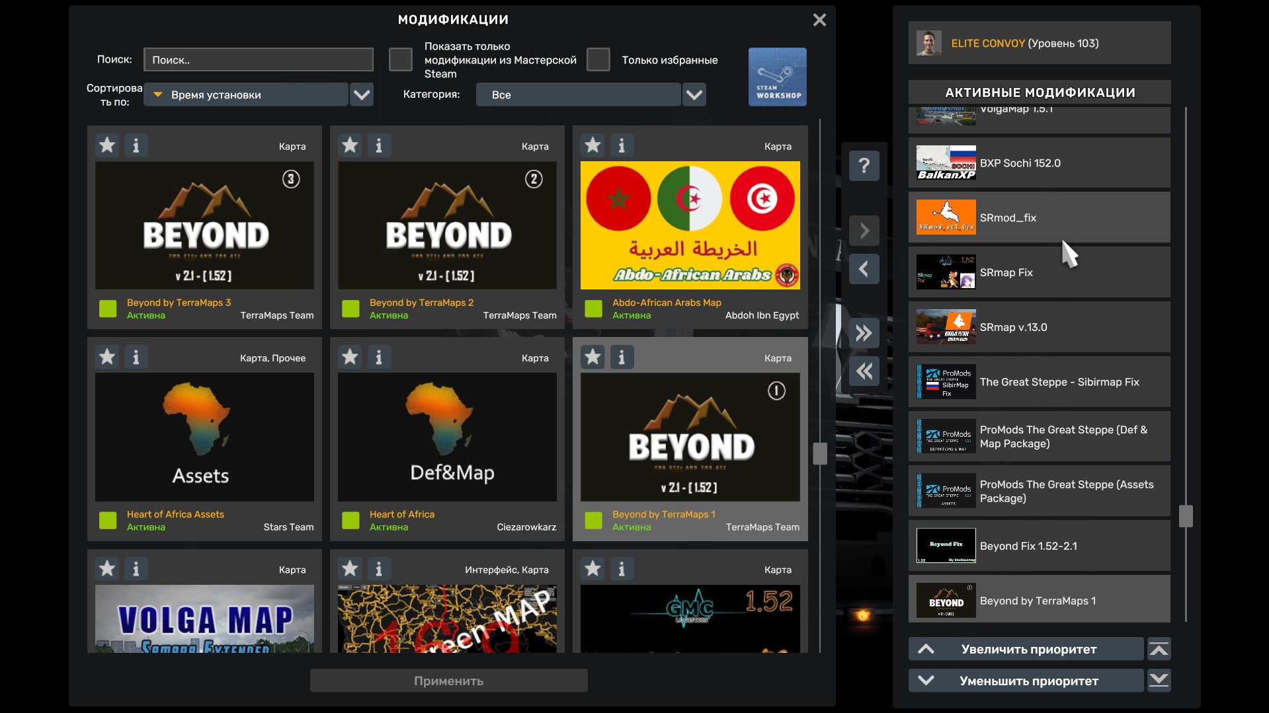Open the question mark help button
Image resolution: width=1269 pixels, height=713 pixels.
(x=864, y=165)
